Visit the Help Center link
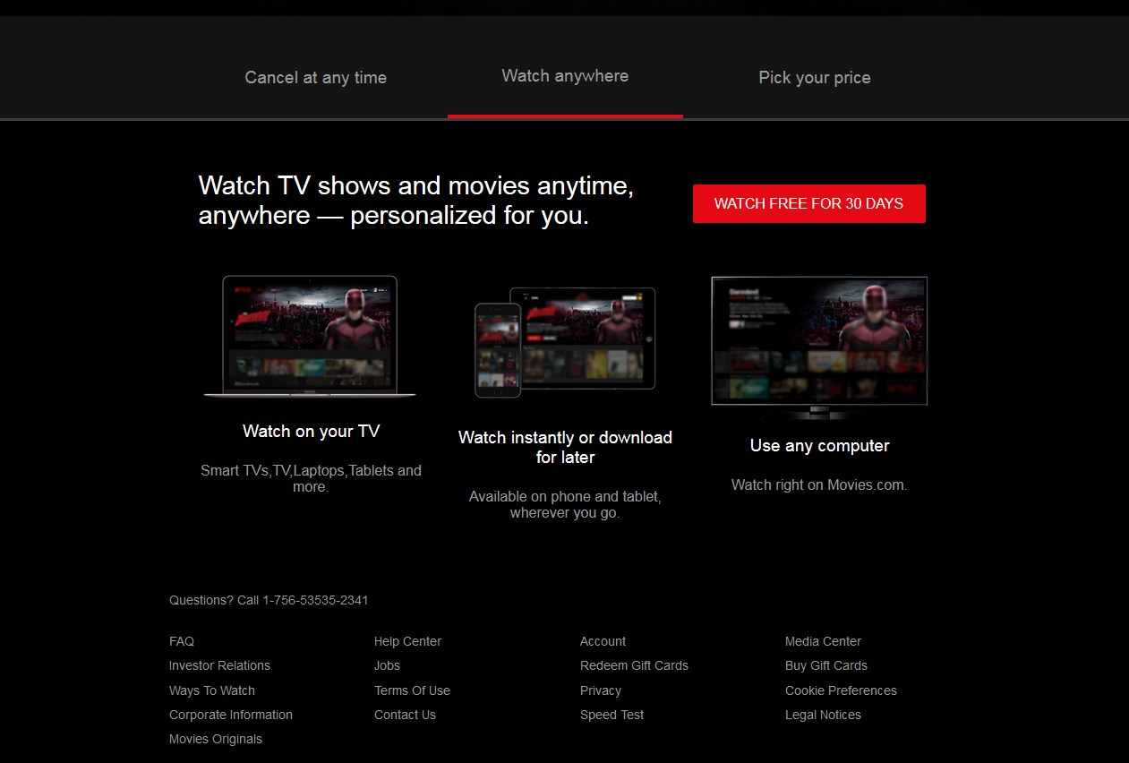The width and height of the screenshot is (1129, 763). tap(407, 641)
